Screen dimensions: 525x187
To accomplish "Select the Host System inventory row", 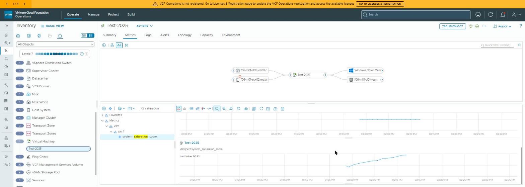I will (x=41, y=110).
